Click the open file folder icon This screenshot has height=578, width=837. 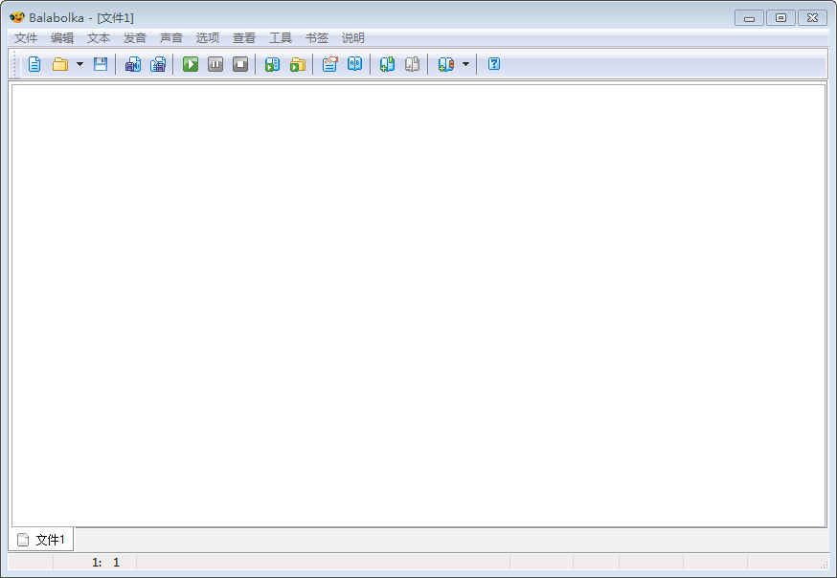(x=59, y=64)
